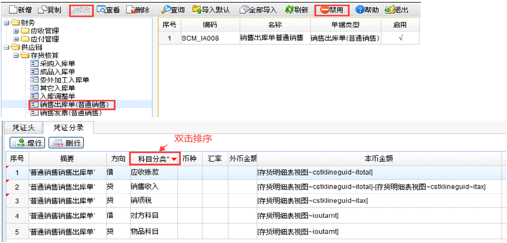Select the 应收账款 entry cell

(154, 173)
